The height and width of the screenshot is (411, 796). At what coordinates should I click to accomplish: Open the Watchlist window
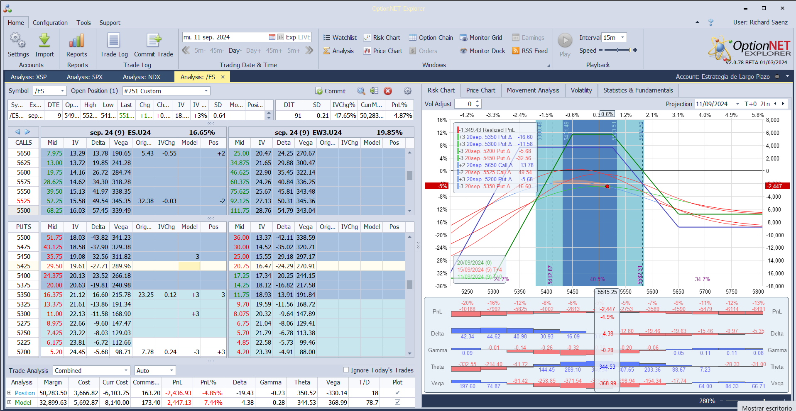pyautogui.click(x=340, y=37)
